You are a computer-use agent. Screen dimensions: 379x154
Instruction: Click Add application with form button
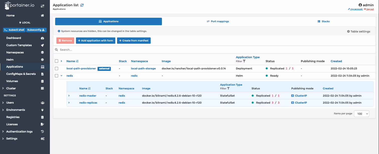tap(96, 40)
